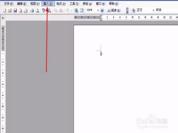
Task: Open the 正文 style dropdown arrow
Action: click(153, 10)
